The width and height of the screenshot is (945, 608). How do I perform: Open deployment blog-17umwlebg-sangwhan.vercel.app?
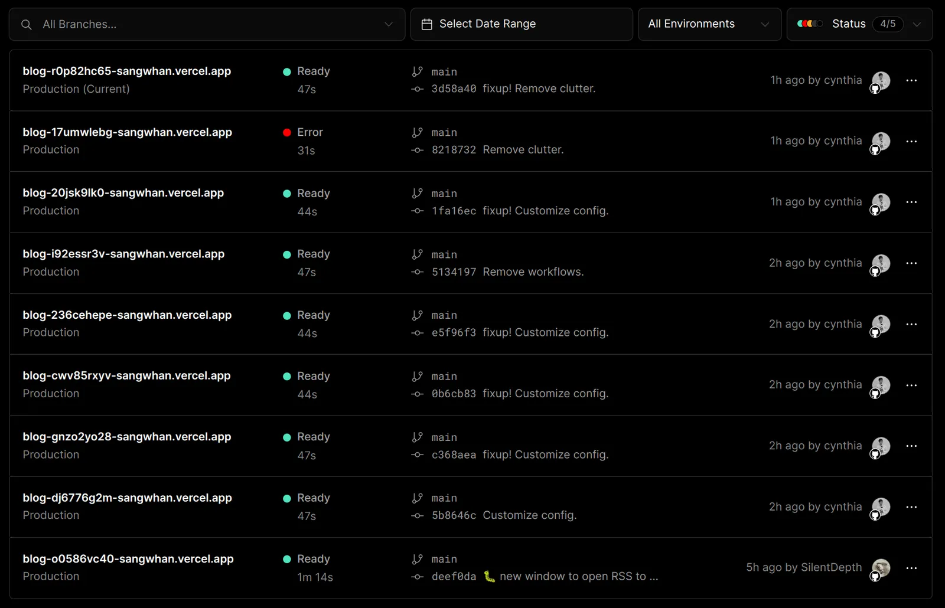[x=128, y=132]
